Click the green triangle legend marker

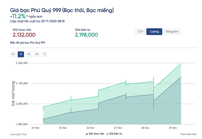pyautogui.click(x=108, y=134)
